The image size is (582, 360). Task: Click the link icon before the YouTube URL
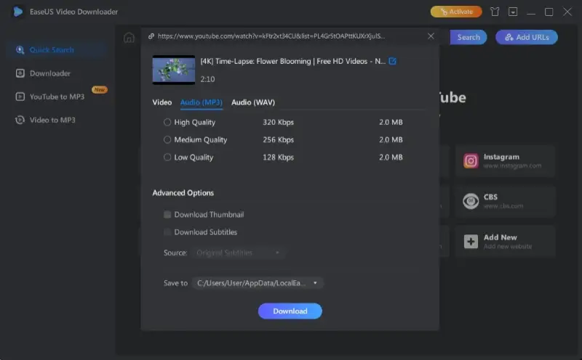[151, 36]
